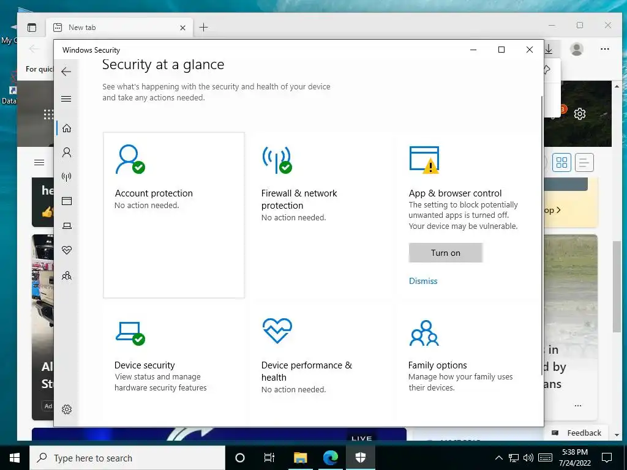Click the Device security tile icon
627x470 pixels.
(x=130, y=334)
